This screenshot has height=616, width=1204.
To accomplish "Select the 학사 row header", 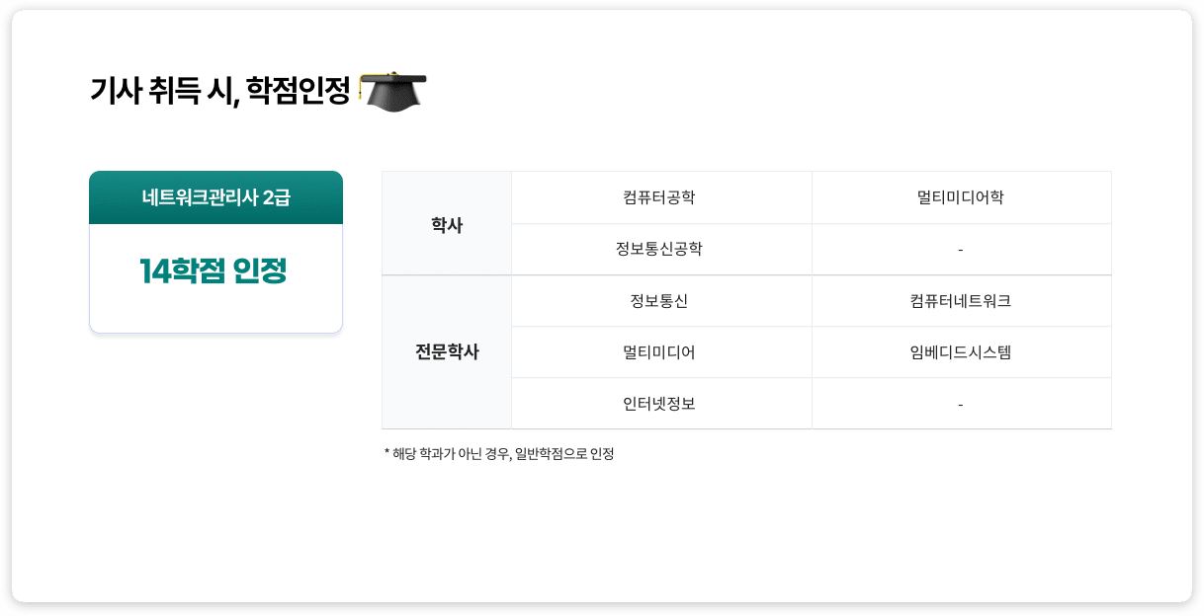I will pyautogui.click(x=447, y=224).
